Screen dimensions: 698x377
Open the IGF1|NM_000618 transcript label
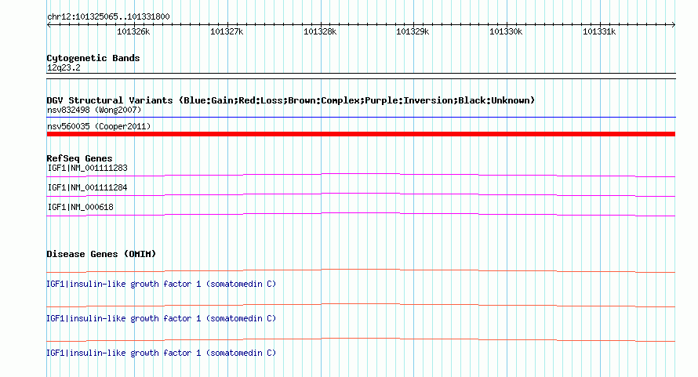81,207
